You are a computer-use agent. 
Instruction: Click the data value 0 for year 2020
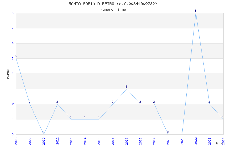click(x=168, y=132)
